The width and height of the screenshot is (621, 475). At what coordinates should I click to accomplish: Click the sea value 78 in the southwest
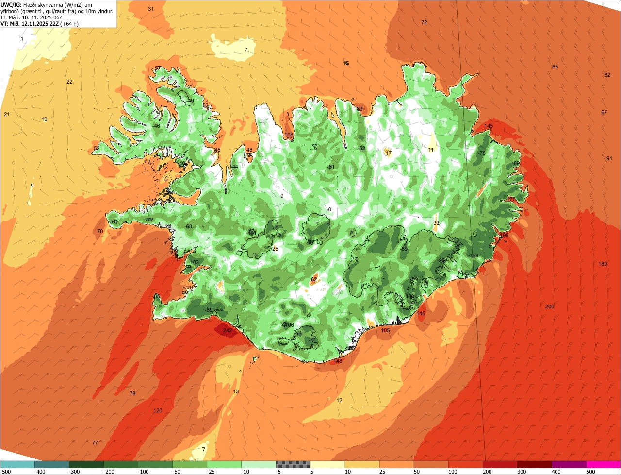(x=132, y=393)
